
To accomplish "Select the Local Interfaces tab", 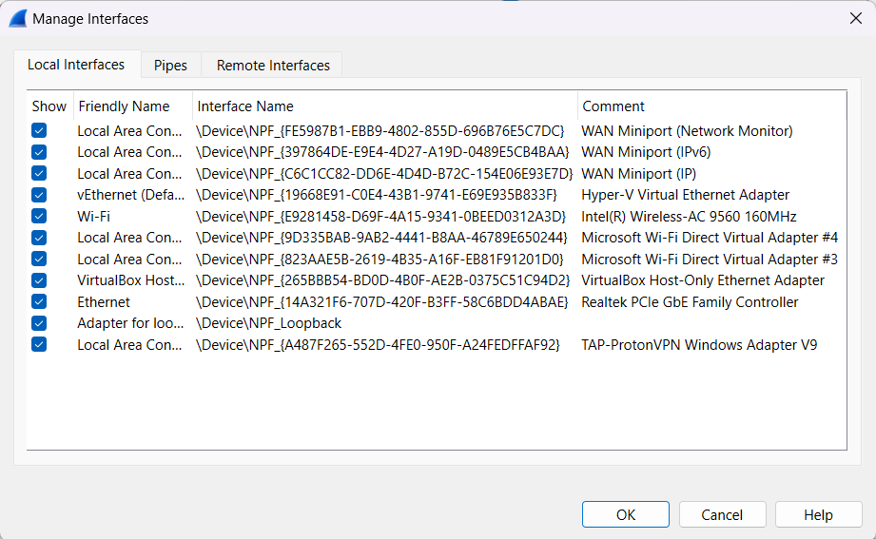I will [x=76, y=65].
